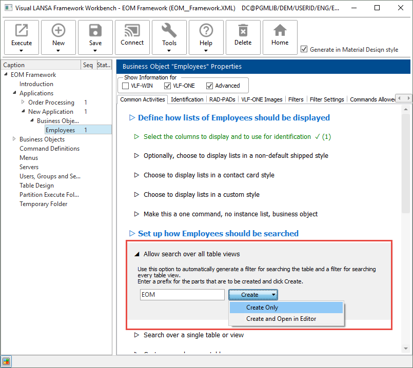Screen dimensions: 413x368
Task: Open the Filters tab
Action: click(296, 99)
